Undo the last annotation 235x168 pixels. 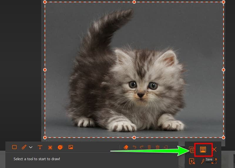point(135,147)
